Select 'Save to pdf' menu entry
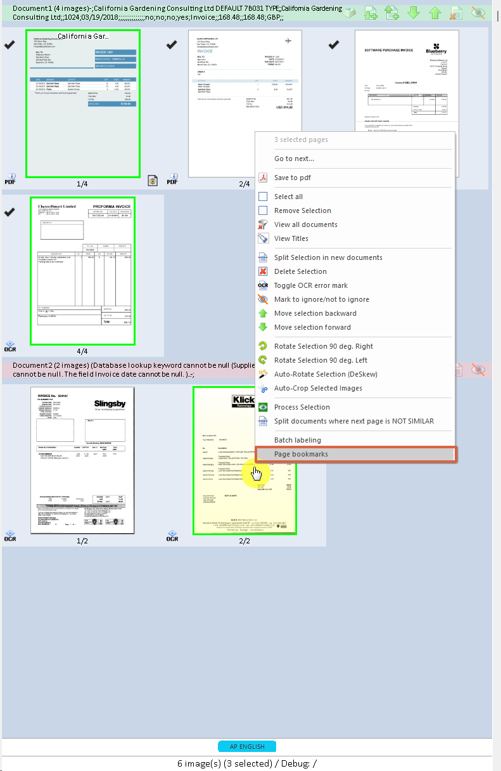The image size is (501, 771). point(292,178)
